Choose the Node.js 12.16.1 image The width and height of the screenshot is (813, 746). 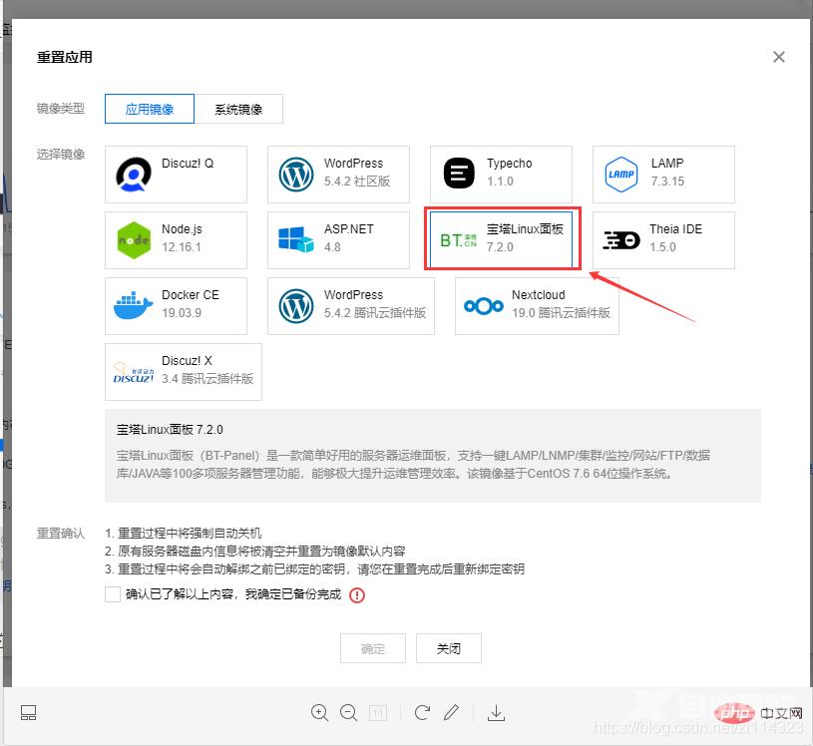(176, 239)
